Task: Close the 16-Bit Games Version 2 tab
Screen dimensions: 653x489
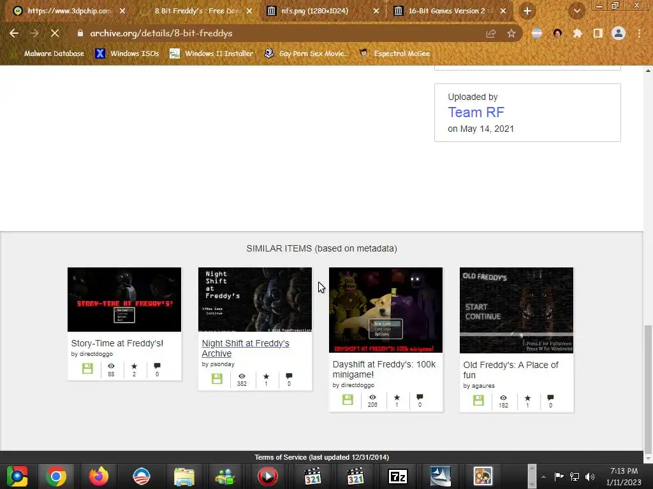Action: tap(503, 11)
